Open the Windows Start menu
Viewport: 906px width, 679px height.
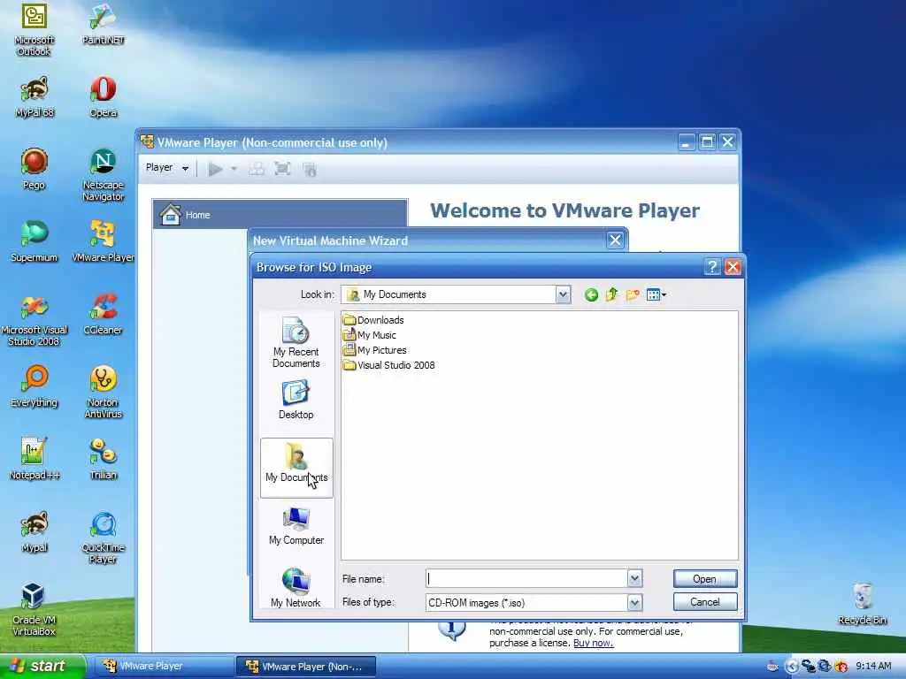click(42, 667)
